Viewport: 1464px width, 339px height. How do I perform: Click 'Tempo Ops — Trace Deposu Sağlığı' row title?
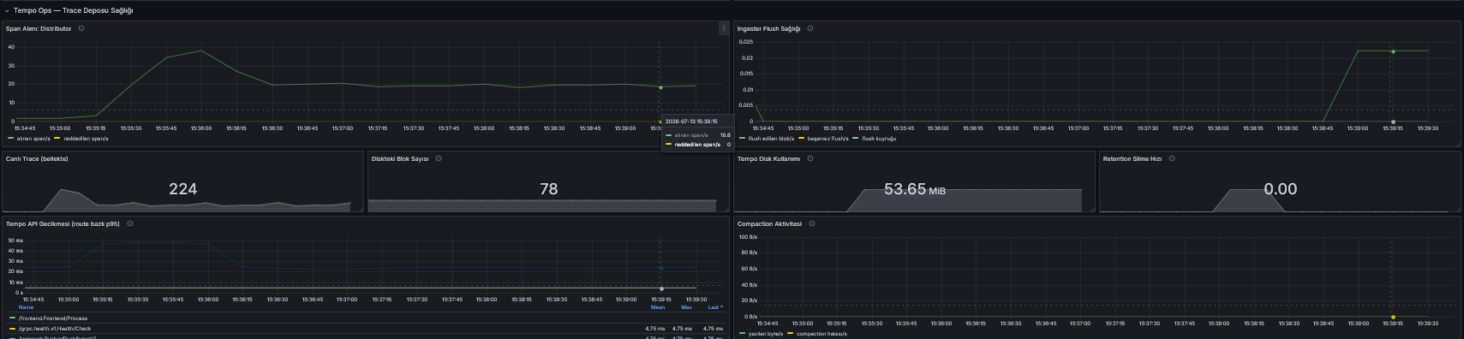click(x=73, y=11)
